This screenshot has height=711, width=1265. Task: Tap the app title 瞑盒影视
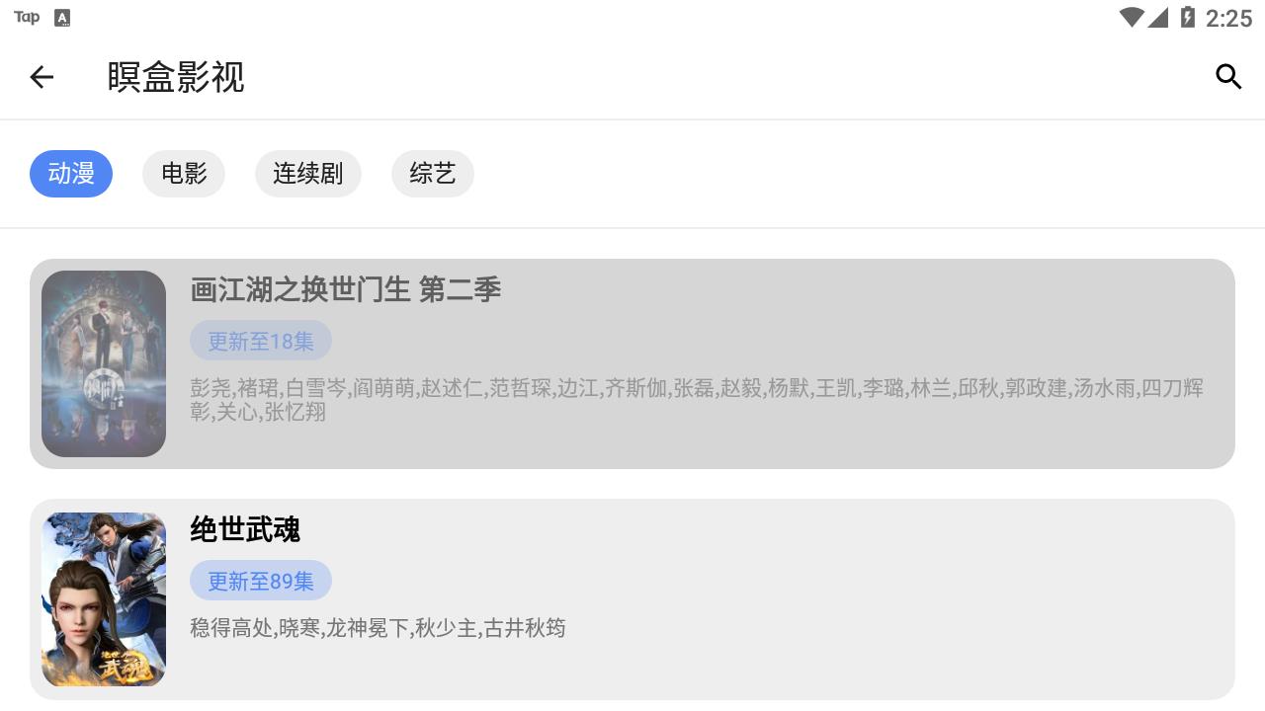click(176, 77)
